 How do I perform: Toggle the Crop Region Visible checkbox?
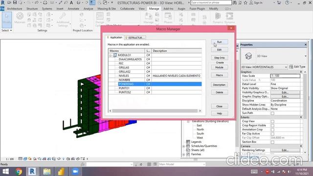coord(272,126)
